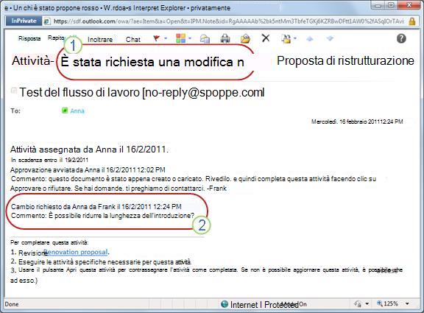This screenshot has height=313, width=424.
Task: Click the In scadenza entro il 19/2/2011 line
Action: click(49, 160)
